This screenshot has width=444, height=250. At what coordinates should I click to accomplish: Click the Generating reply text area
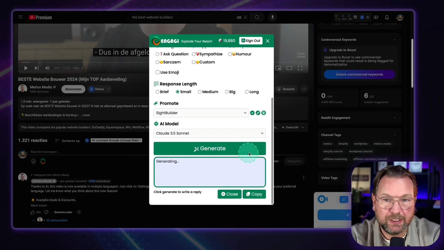click(210, 172)
